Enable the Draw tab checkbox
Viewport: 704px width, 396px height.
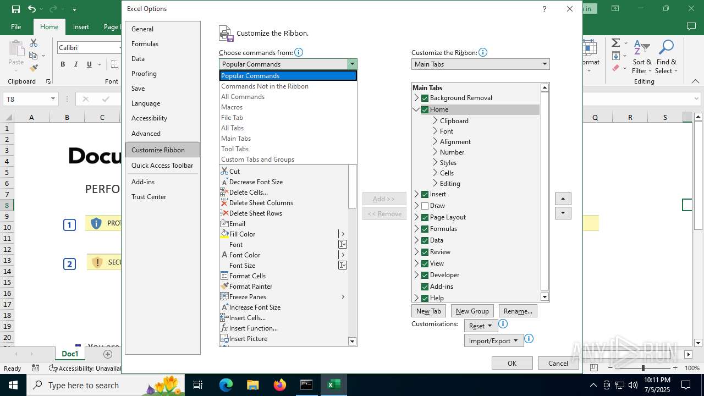coord(425,206)
